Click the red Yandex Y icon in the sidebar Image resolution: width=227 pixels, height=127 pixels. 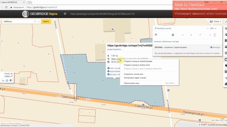click(x=226, y=78)
